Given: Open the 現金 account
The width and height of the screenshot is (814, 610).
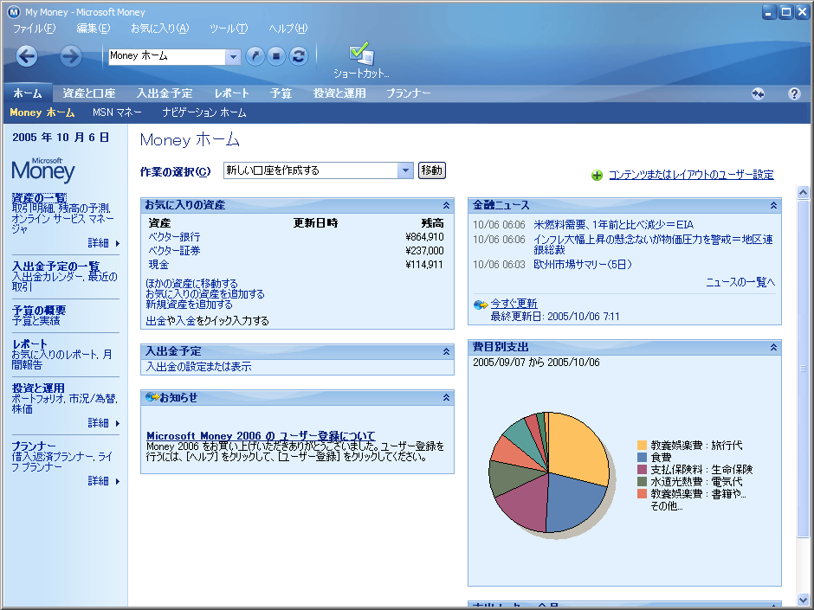Looking at the screenshot, I should pyautogui.click(x=158, y=265).
